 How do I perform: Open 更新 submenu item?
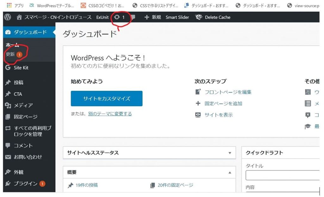[10, 54]
